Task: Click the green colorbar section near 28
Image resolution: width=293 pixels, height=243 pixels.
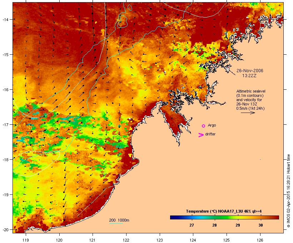Action: click(214, 217)
